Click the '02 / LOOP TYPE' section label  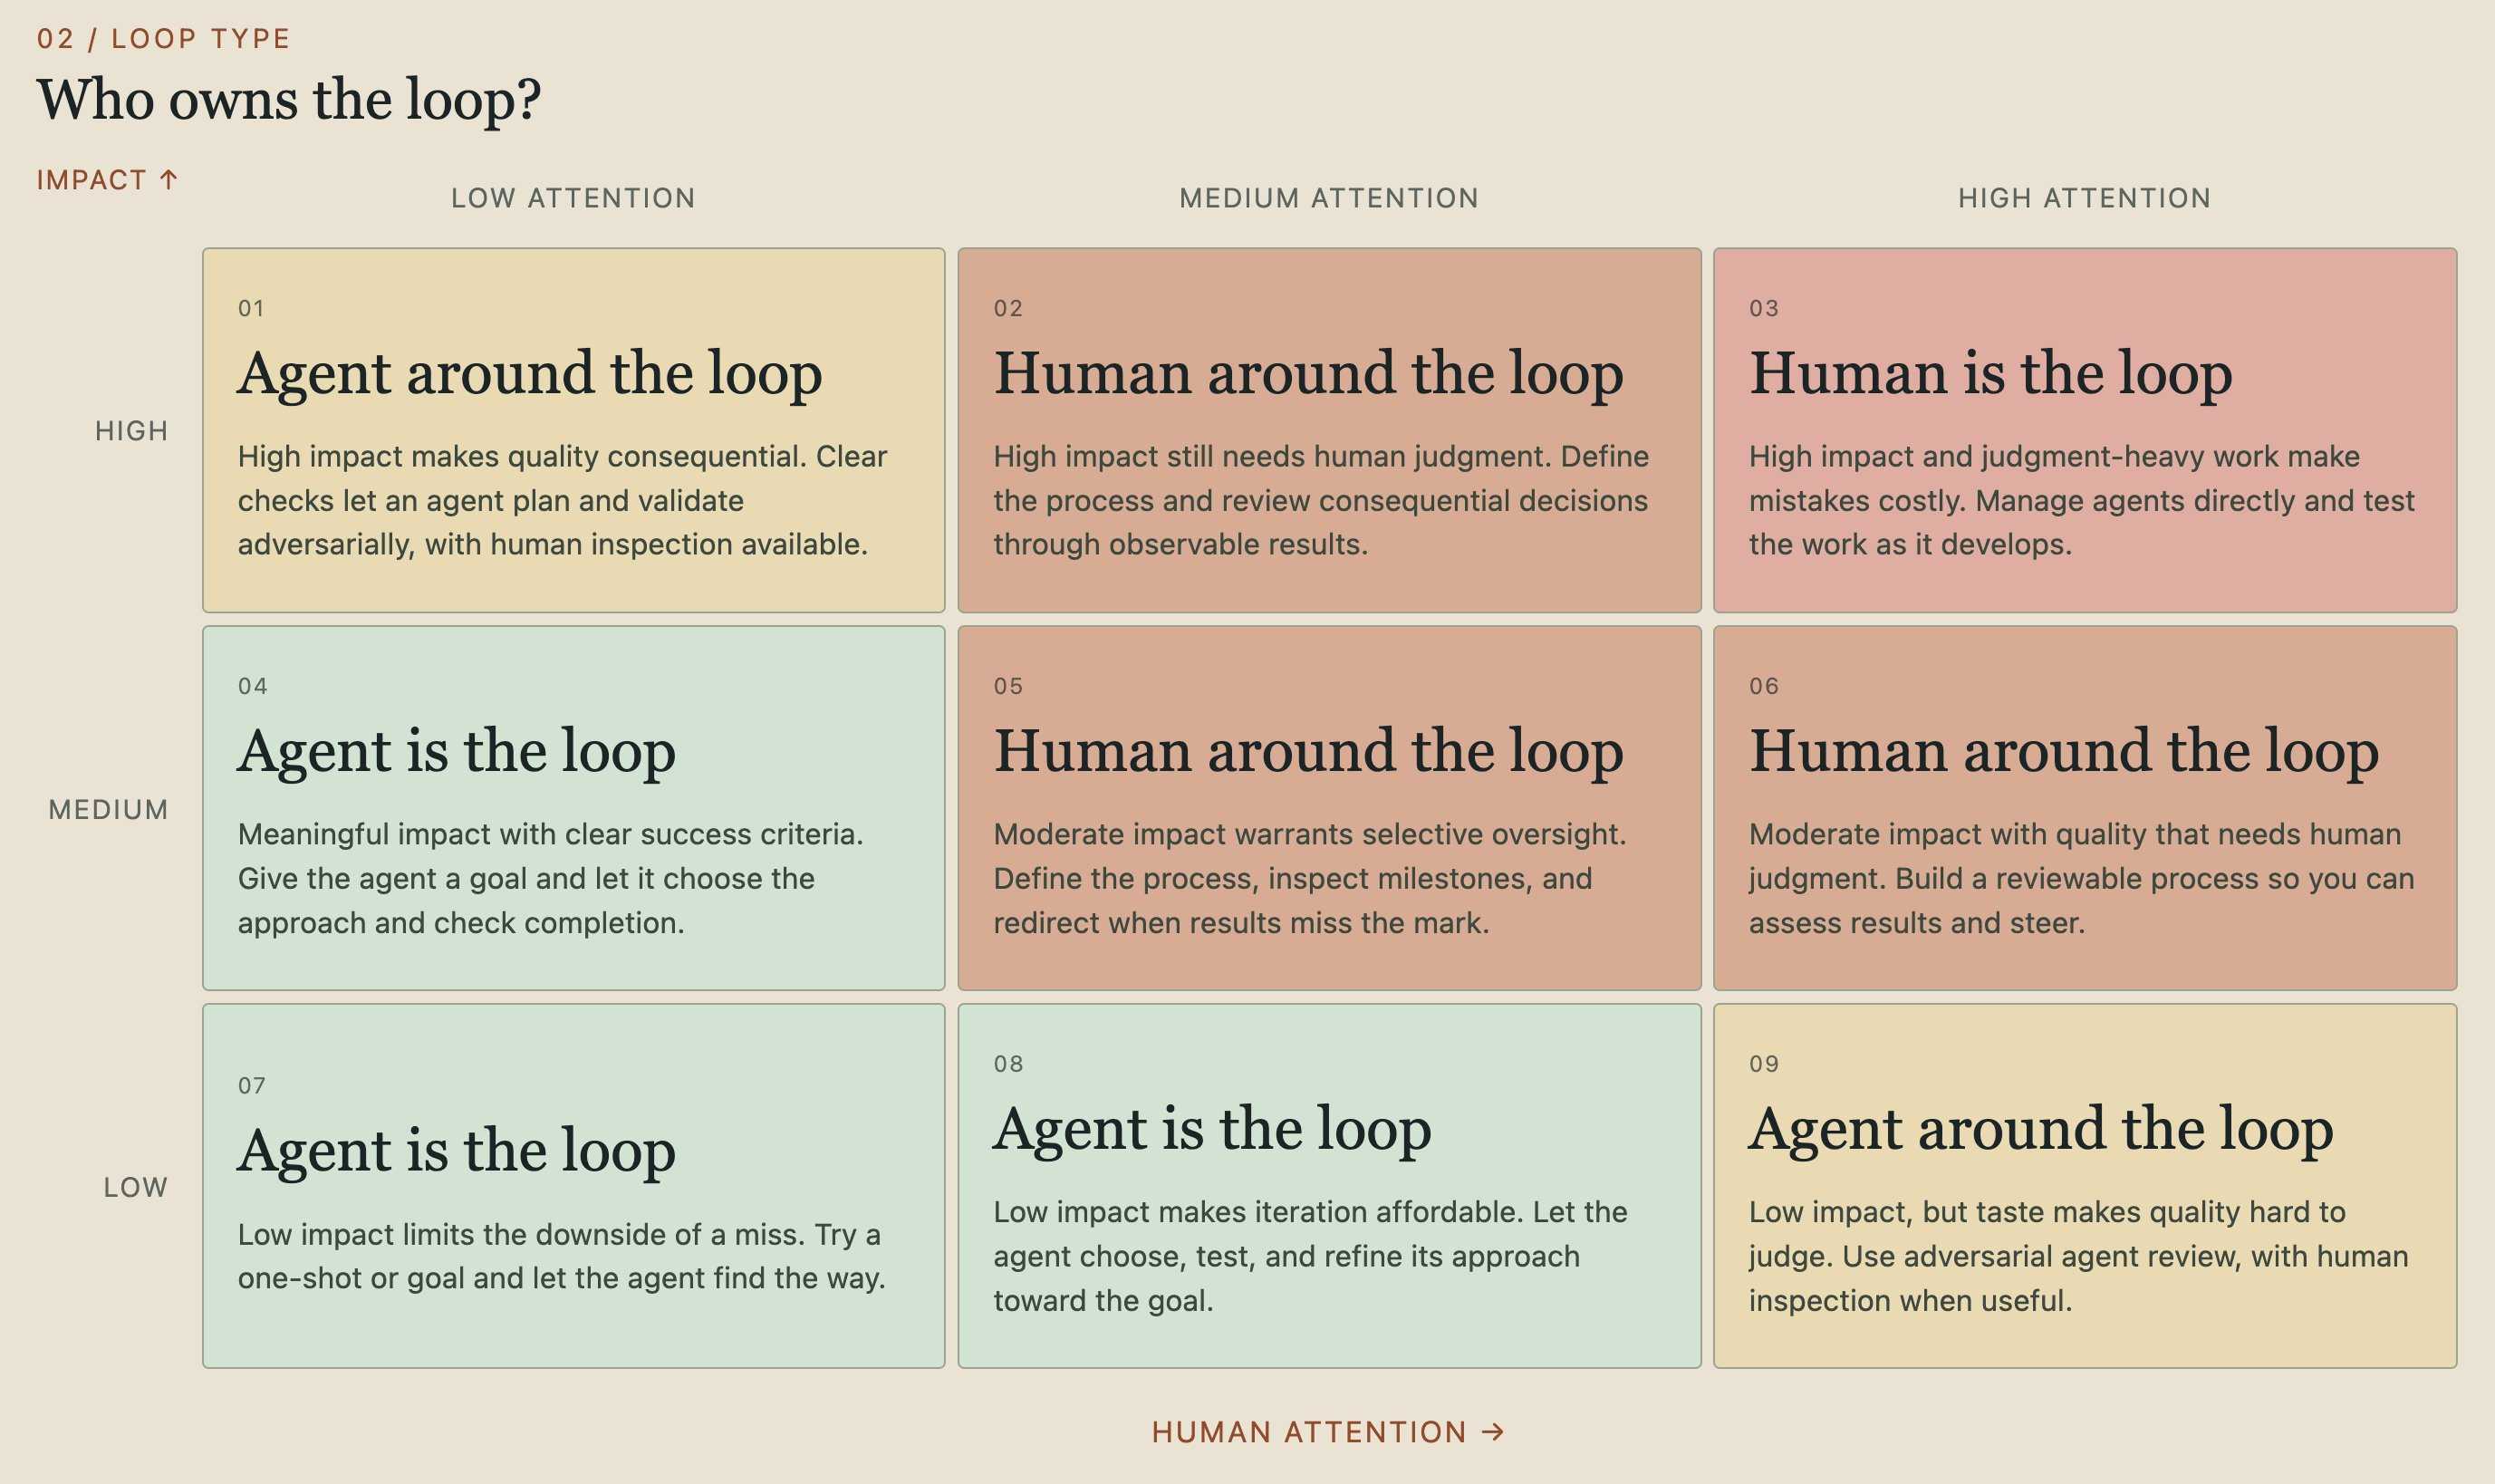pyautogui.click(x=163, y=39)
